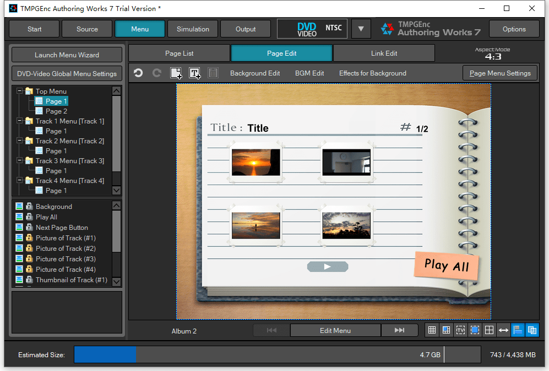Toggle lock on Picture of Track (#2)
549x371 pixels.
click(x=29, y=249)
